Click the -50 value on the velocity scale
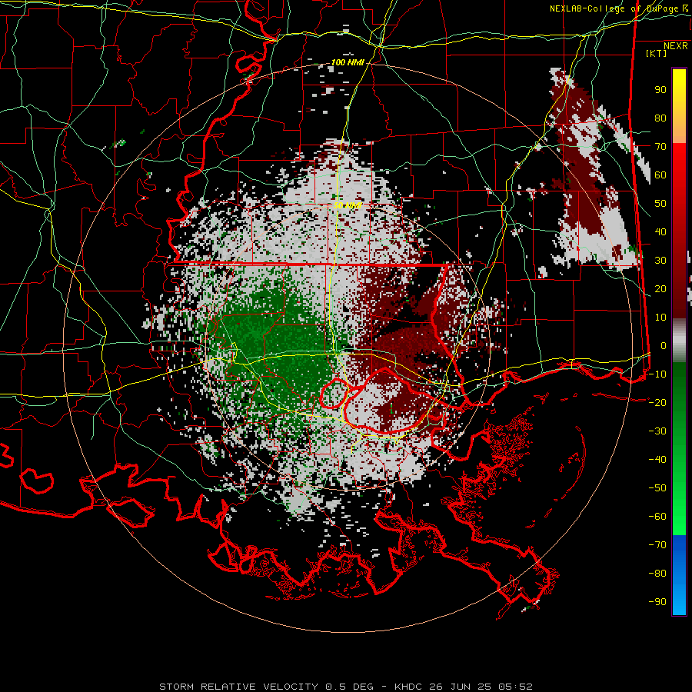Screen dimensions: 692x692 (657, 488)
